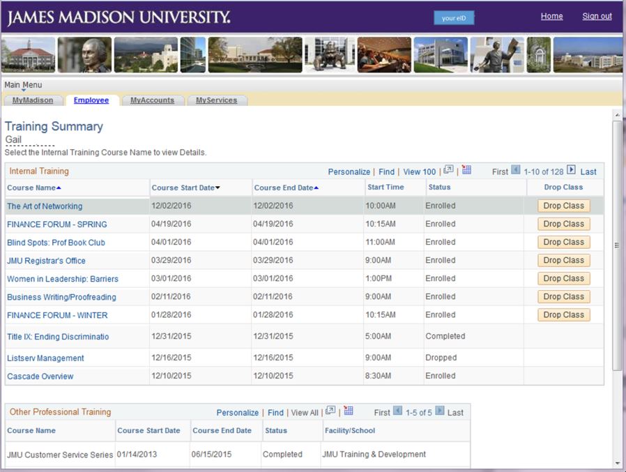This screenshot has height=472, width=626.
Task: Open JMU Registrar's Office course link
Action: point(46,261)
